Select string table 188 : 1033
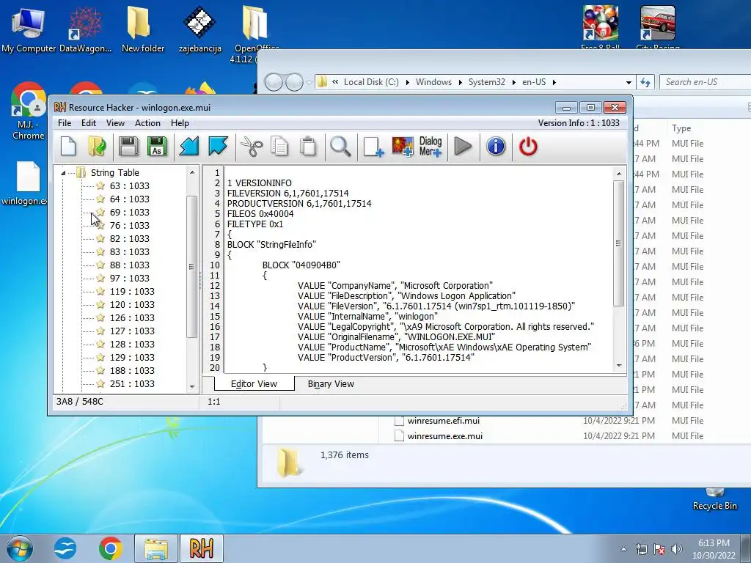This screenshot has height=563, width=751. [x=132, y=370]
